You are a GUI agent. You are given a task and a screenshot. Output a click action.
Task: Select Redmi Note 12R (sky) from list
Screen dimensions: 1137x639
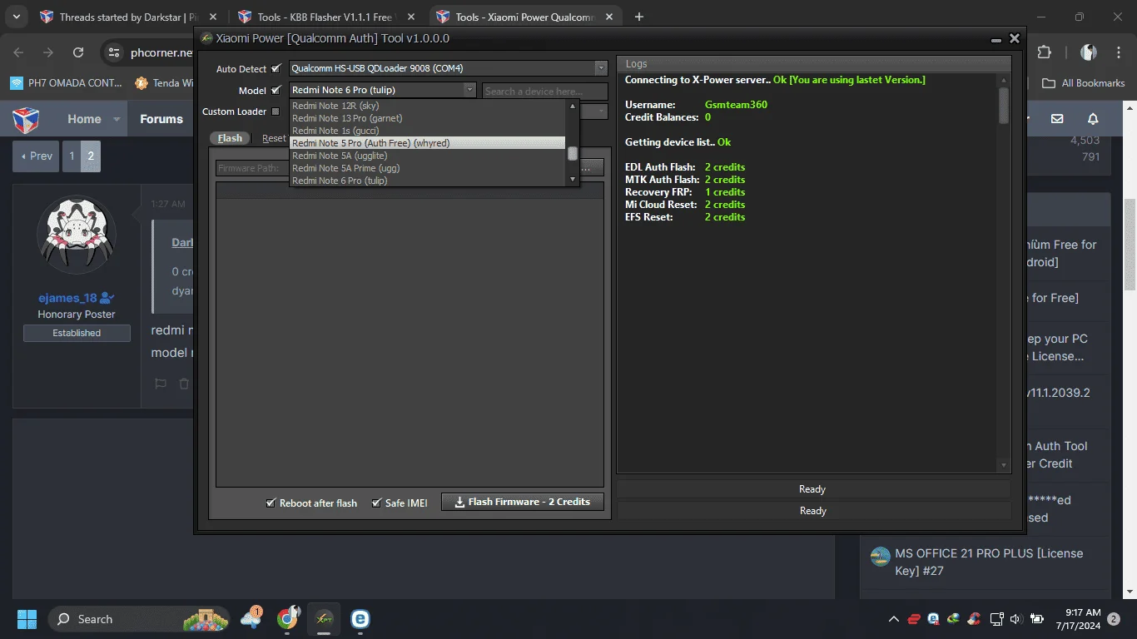click(428, 106)
